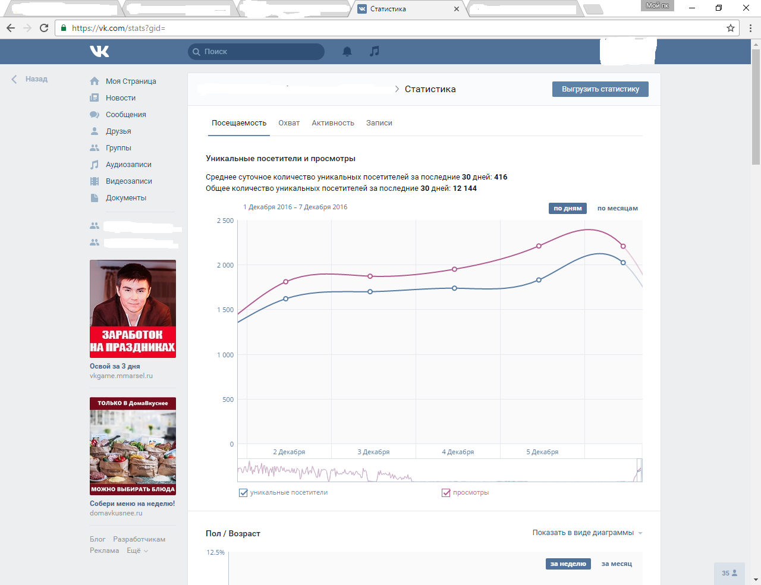Click the Выгрузить статистику button
This screenshot has height=585, width=761.
click(600, 89)
